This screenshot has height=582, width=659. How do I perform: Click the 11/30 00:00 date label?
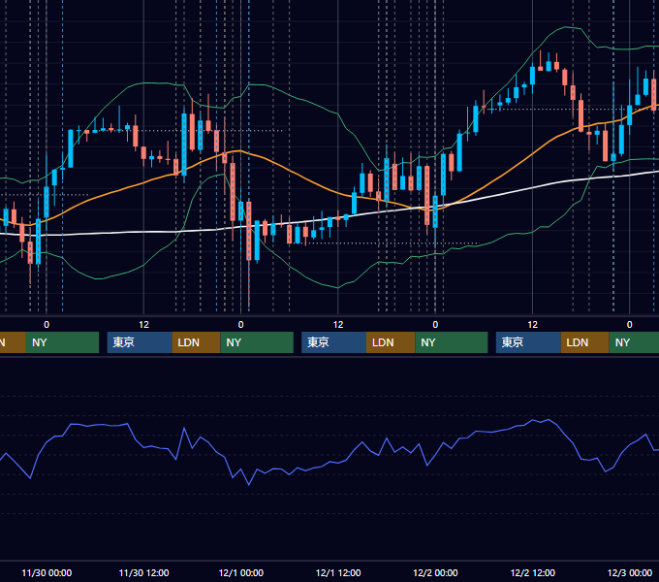(x=47, y=572)
